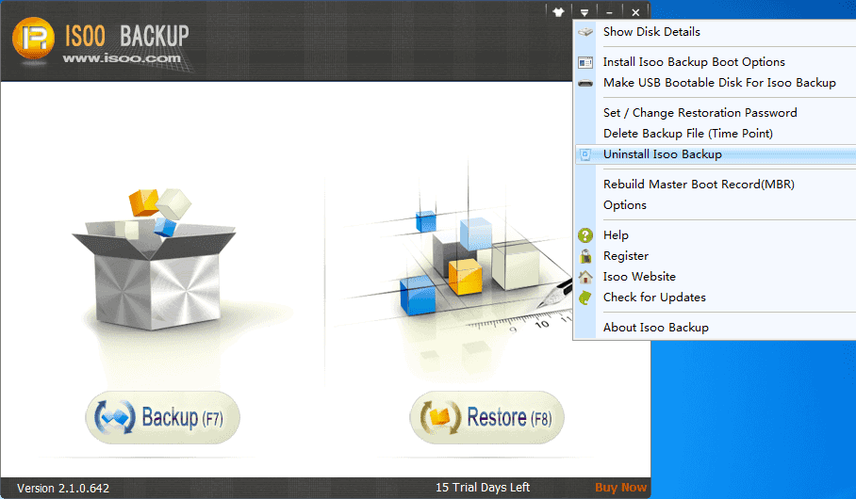
Task: Click the Check for Updates green icon
Action: click(585, 298)
